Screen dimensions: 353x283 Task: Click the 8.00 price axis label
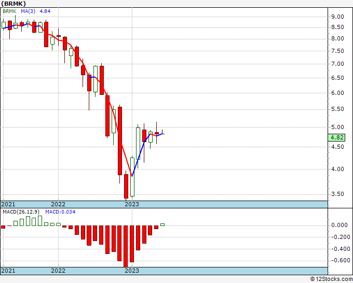337,39
